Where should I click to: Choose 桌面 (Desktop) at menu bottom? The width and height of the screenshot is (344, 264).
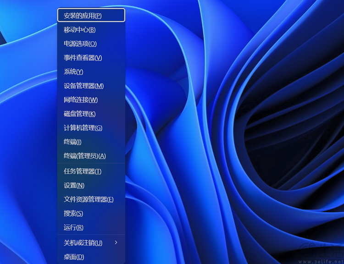click(74, 257)
